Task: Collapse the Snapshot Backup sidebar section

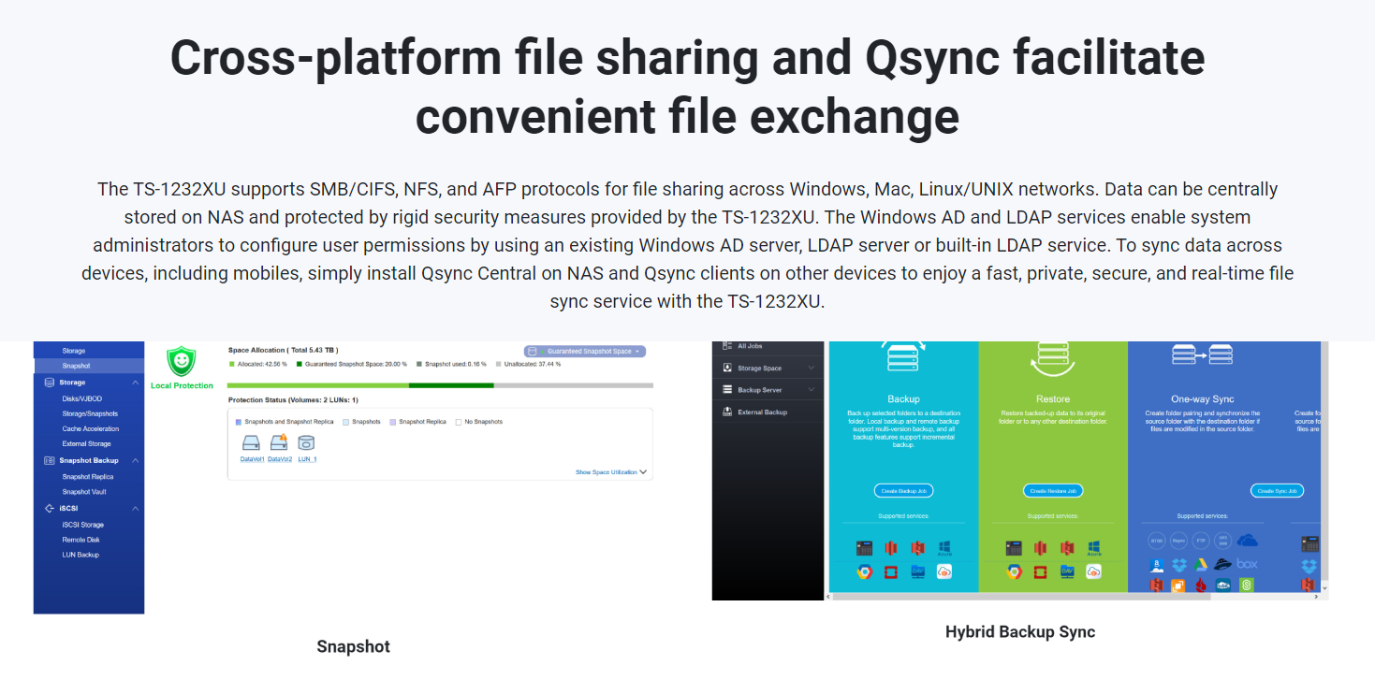Action: click(136, 460)
